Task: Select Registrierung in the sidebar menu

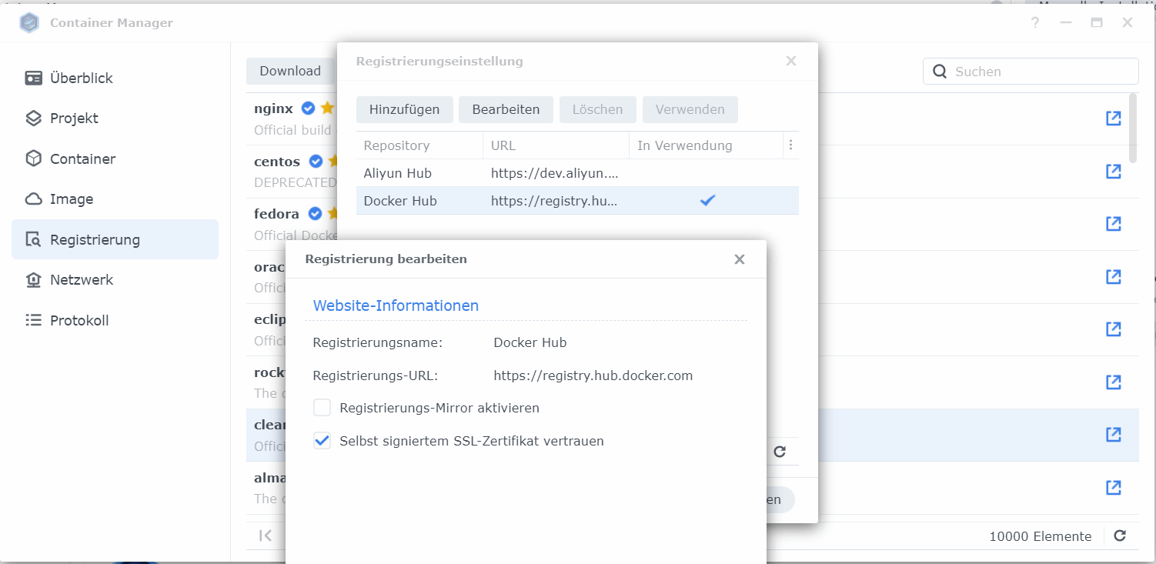Action: (x=95, y=239)
